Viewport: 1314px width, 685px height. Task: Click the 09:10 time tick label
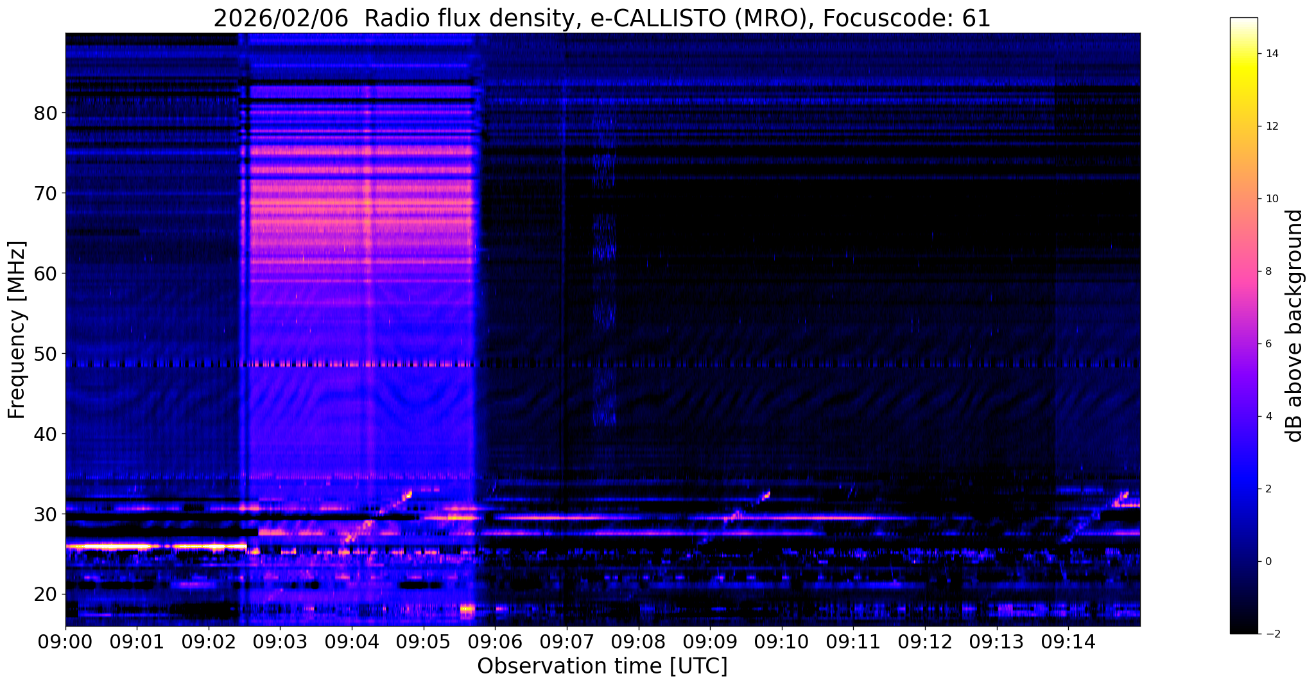tap(782, 642)
